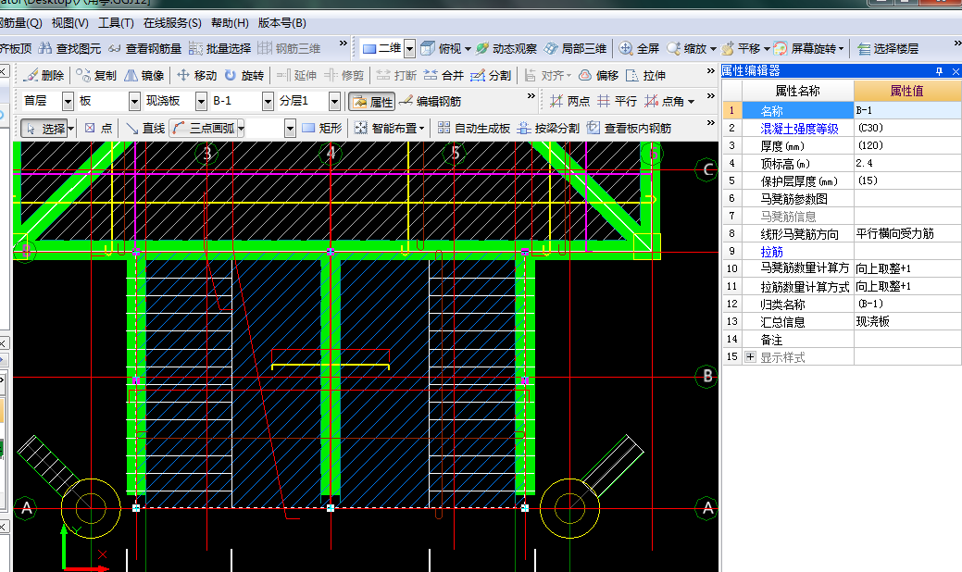Expand the 缩放 zoom dropdown

(x=712, y=48)
